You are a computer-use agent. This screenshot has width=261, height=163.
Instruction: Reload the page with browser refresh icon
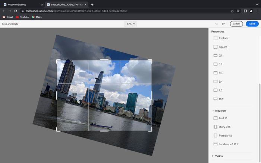[16, 11]
